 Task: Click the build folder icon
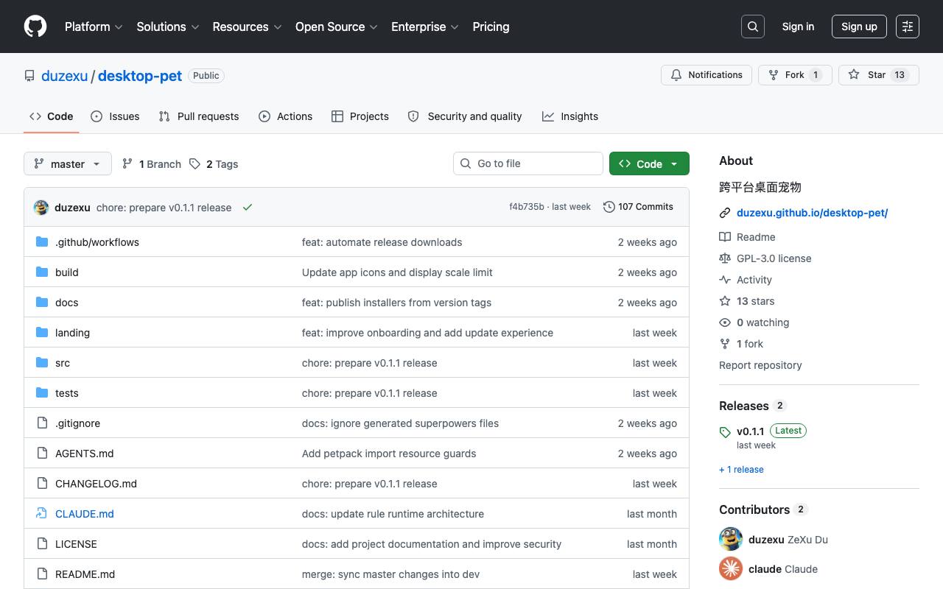(42, 272)
